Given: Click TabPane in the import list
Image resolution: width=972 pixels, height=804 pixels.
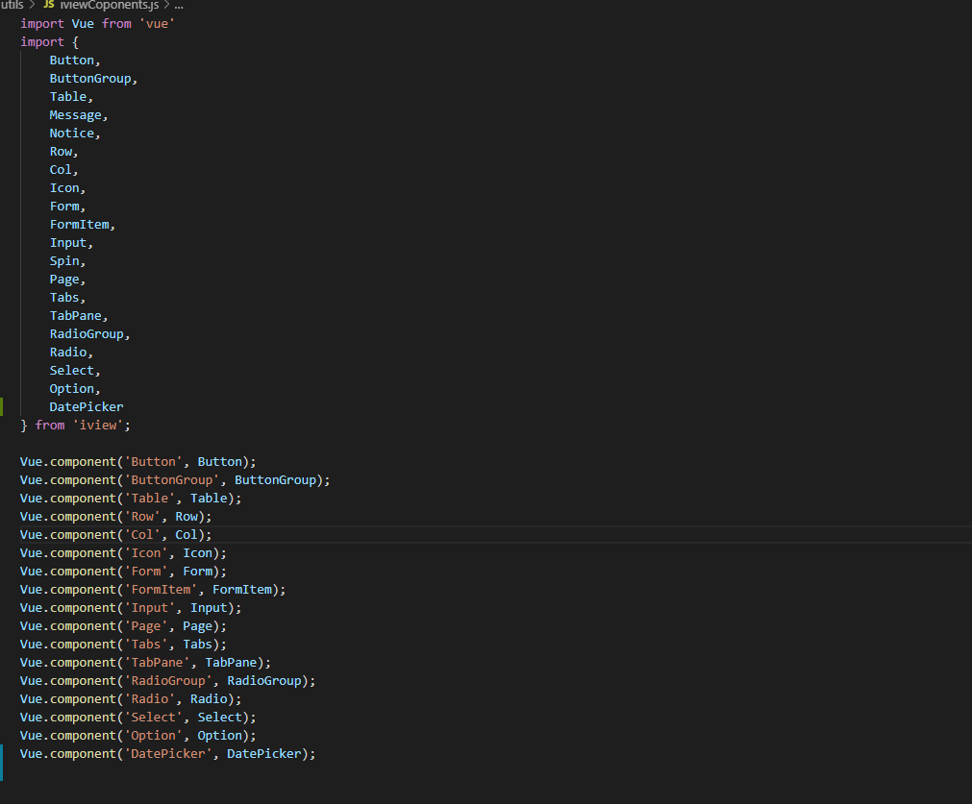Looking at the screenshot, I should (x=76, y=316).
